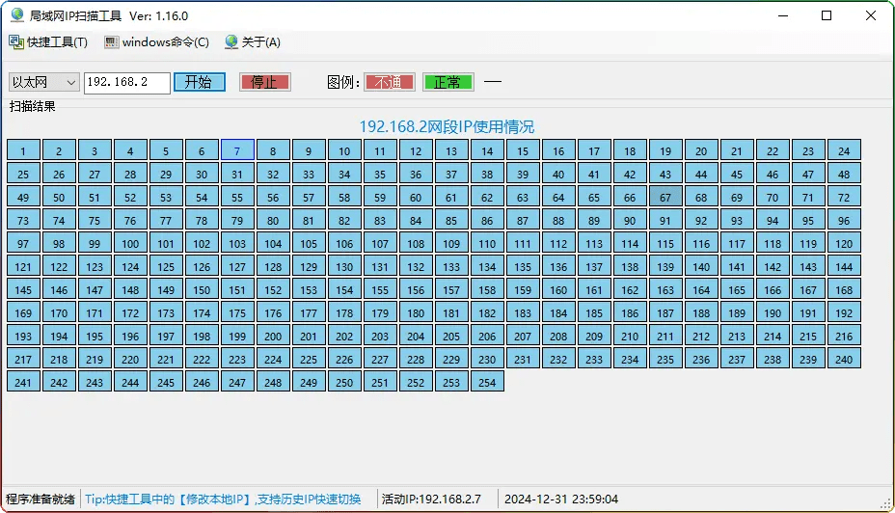Select IP cell number 254
This screenshot has height=513, width=895.
coord(487,382)
